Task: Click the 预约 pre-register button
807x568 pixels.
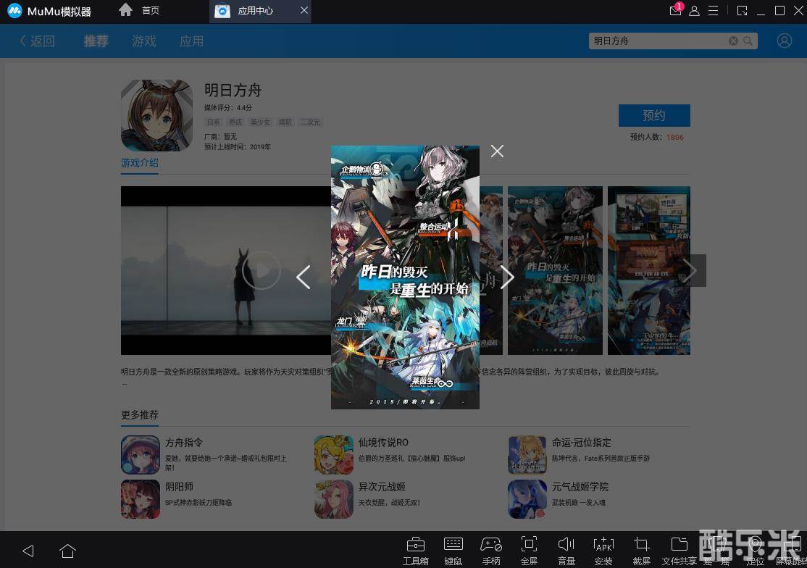Action: (x=653, y=115)
